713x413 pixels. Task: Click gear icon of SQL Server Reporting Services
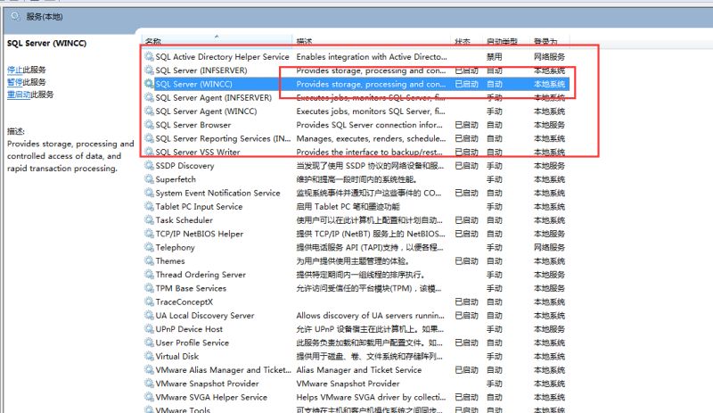point(149,138)
